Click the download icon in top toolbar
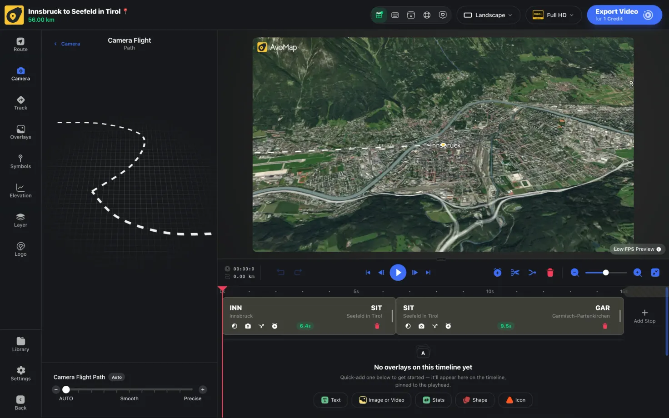669x418 pixels. click(x=411, y=15)
